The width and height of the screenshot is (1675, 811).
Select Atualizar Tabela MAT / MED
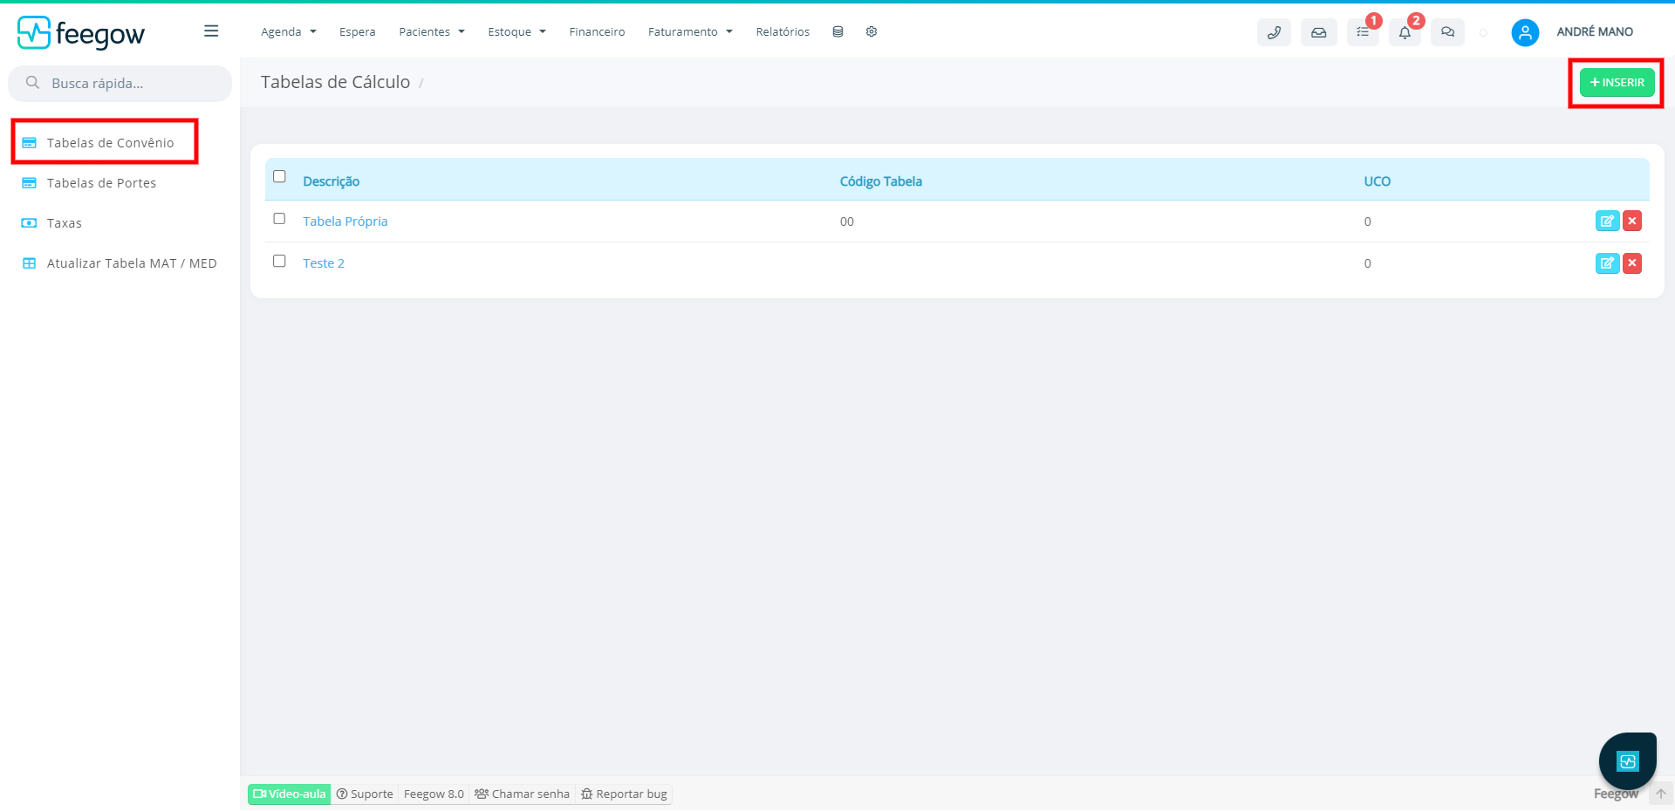[132, 263]
